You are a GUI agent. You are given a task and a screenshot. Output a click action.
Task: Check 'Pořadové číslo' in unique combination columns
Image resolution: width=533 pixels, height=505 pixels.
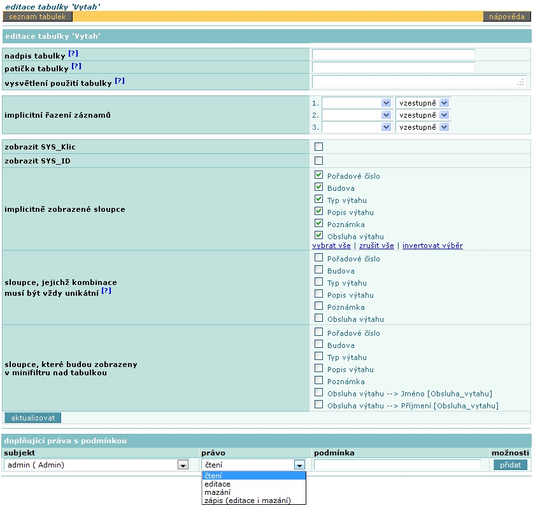click(318, 258)
